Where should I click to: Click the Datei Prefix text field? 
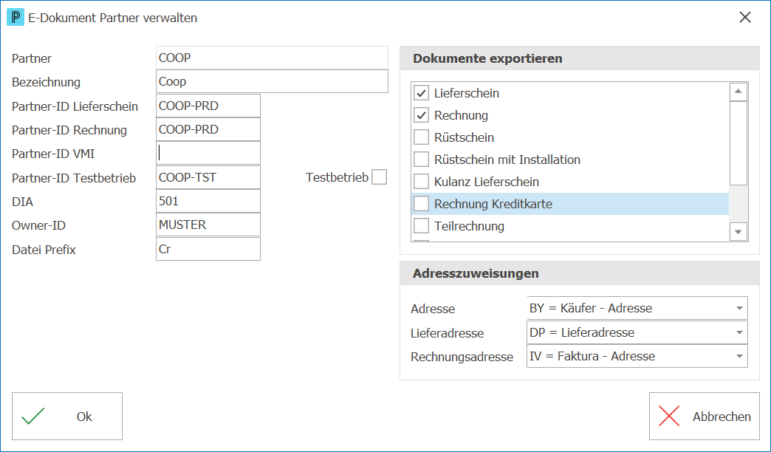pos(208,249)
